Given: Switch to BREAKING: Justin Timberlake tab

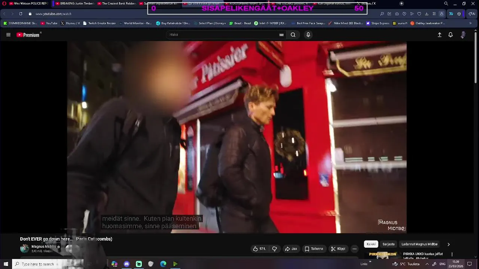Looking at the screenshot, I should [74, 3].
